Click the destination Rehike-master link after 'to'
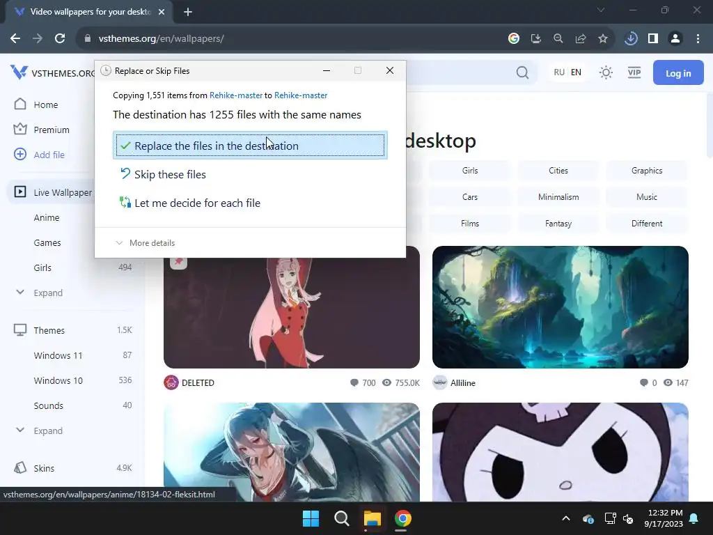The image size is (713, 535). 301,95
